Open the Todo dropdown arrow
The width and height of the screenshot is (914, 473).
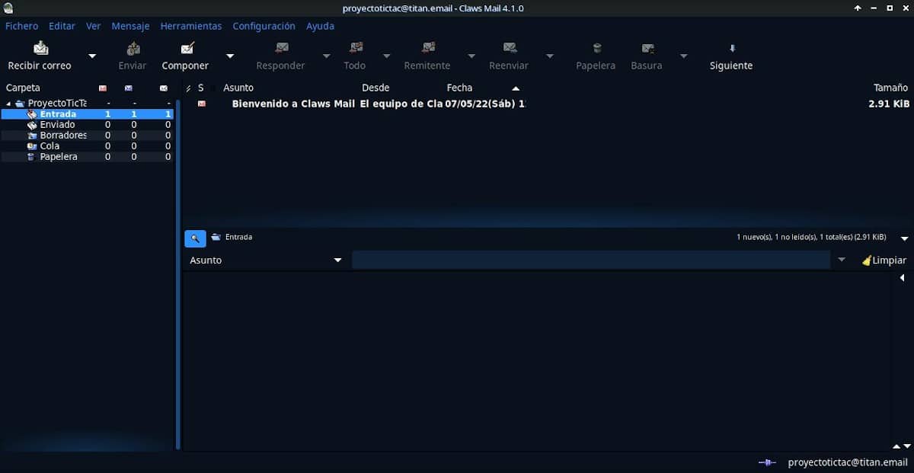(386, 56)
